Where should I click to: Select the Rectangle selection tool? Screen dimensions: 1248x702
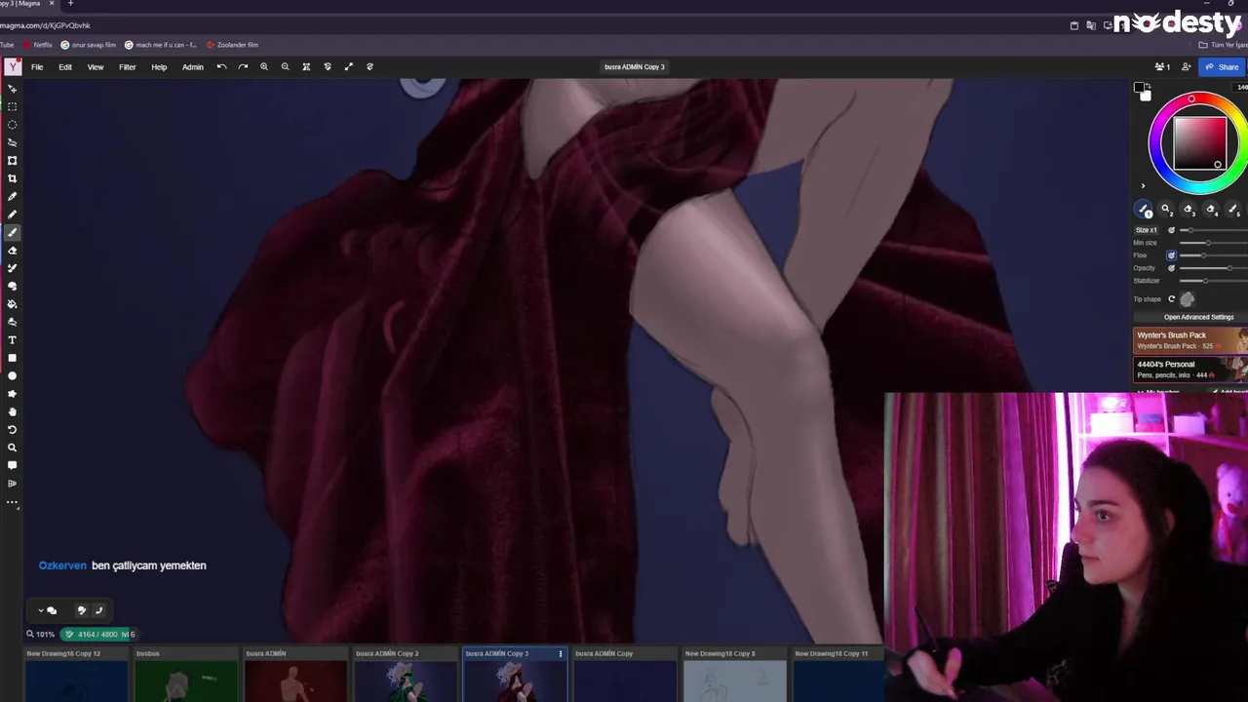coord(12,106)
